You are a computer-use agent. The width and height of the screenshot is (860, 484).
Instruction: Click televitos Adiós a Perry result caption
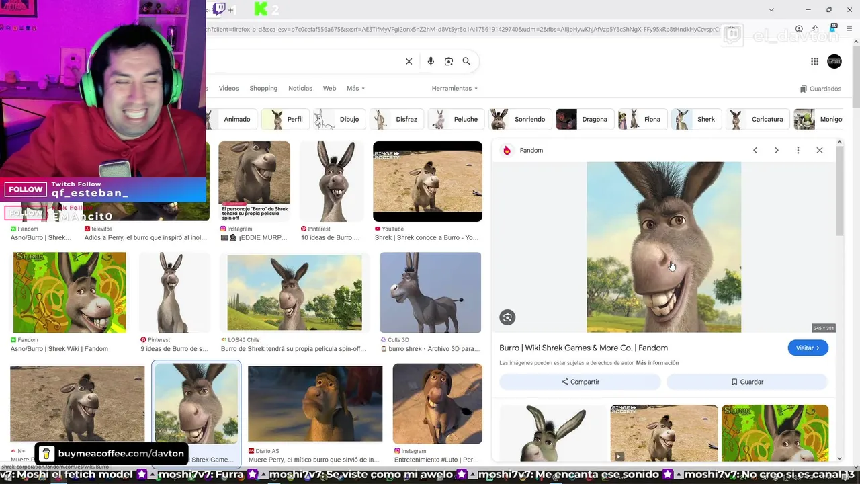145,238
